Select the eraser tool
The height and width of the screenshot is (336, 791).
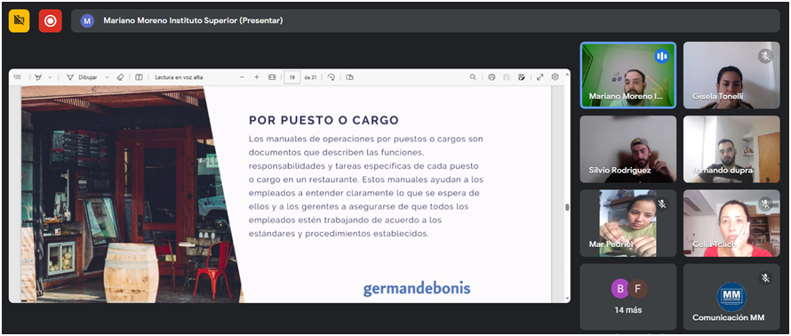coord(120,77)
